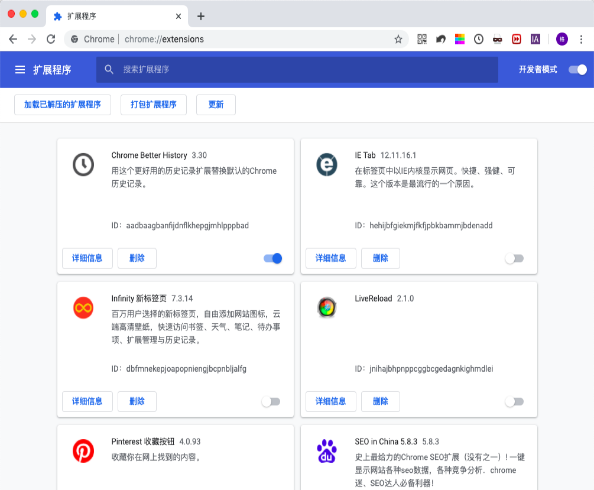Enable the IE Tab extension
The image size is (594, 490).
[514, 258]
